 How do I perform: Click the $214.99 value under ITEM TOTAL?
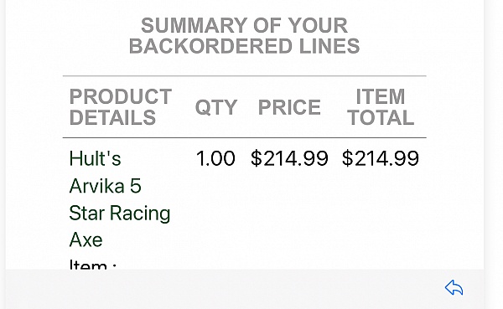tap(381, 158)
